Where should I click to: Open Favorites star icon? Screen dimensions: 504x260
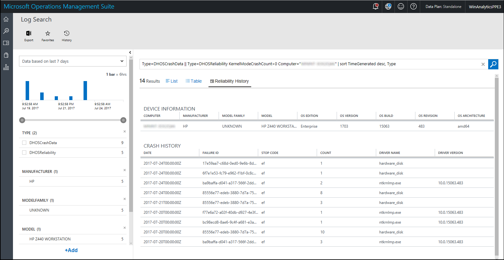48,34
